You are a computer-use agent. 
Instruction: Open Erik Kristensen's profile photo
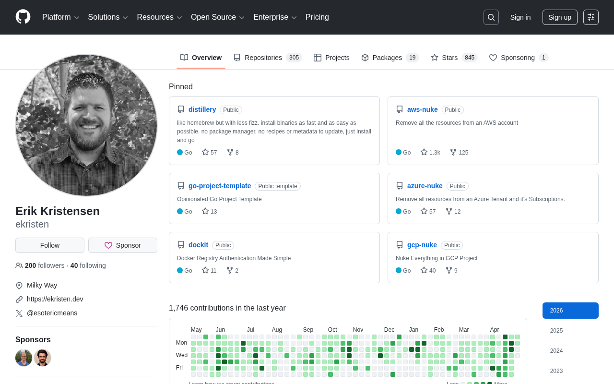pos(86,125)
